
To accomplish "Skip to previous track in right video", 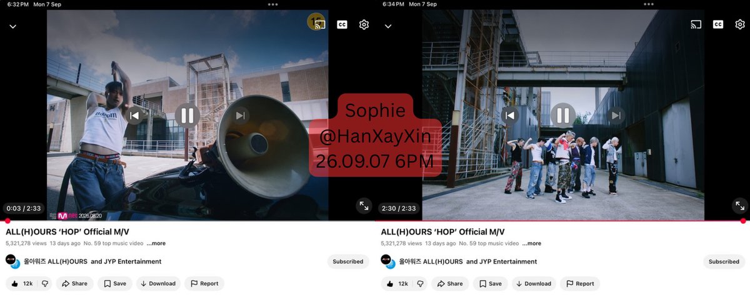I will [509, 115].
